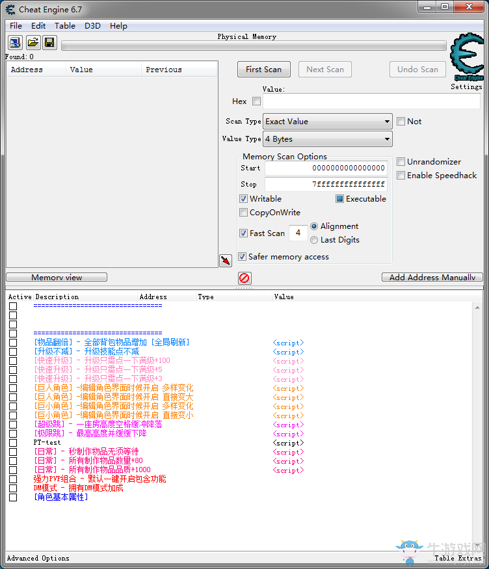
Task: Open the D3D menu
Action: click(92, 26)
